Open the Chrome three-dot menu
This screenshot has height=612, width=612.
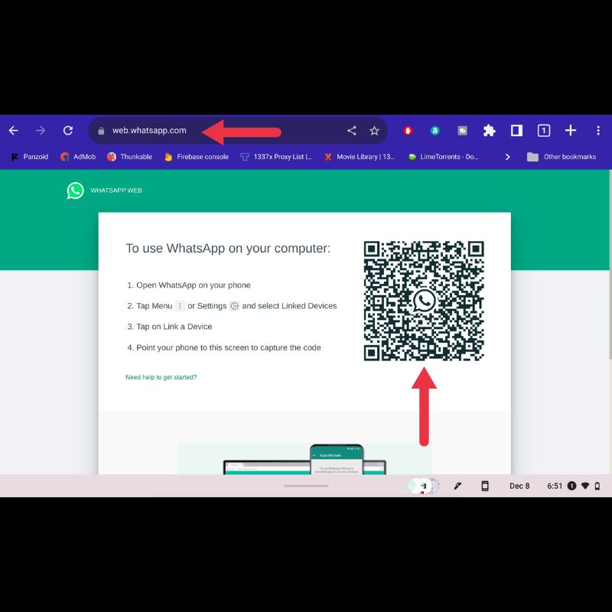tap(598, 130)
